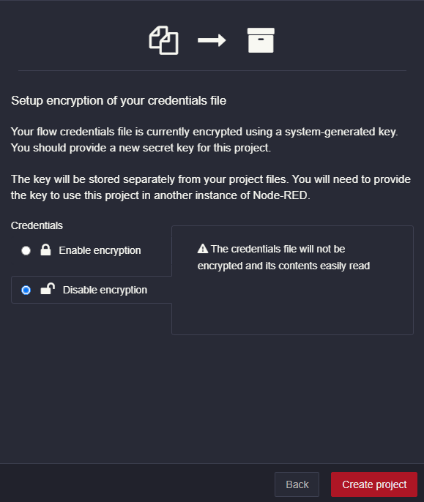
Task: Click the archive box icon
Action: coord(261,40)
